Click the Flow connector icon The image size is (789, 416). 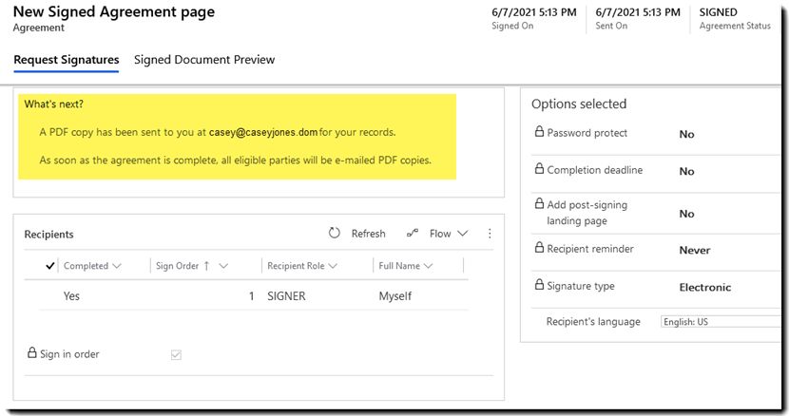(x=413, y=233)
